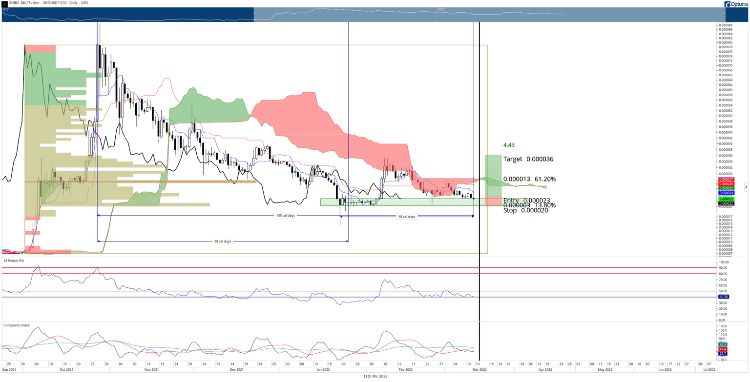Click the crimson price tag 0.000027
This screenshot has height=382, width=750.
[726, 180]
